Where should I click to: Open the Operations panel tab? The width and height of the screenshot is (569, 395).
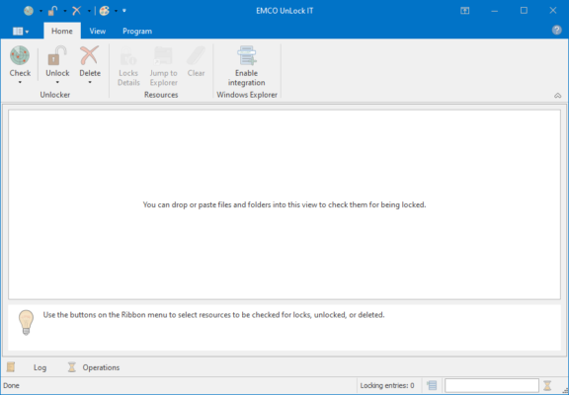coord(101,367)
